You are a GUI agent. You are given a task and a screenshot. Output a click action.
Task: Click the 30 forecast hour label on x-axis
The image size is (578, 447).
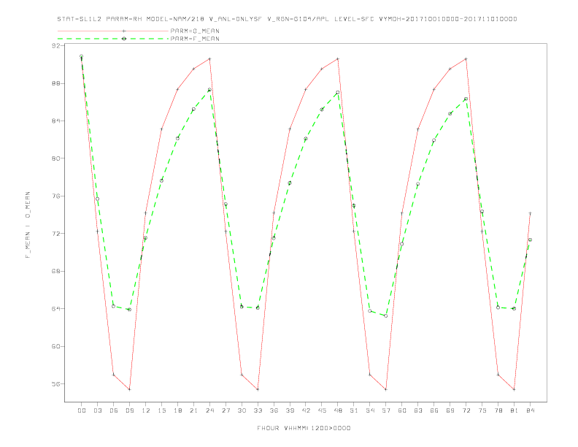(x=242, y=410)
